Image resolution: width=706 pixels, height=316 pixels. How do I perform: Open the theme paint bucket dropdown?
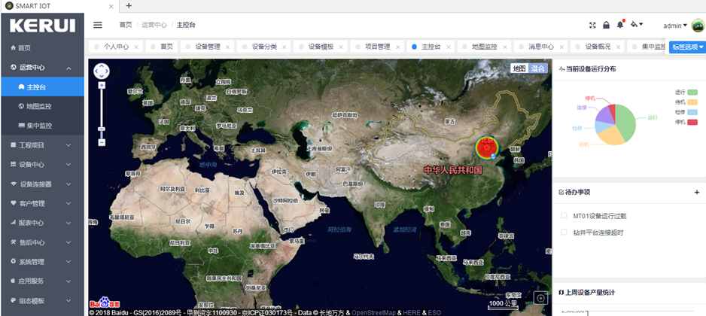[637, 25]
